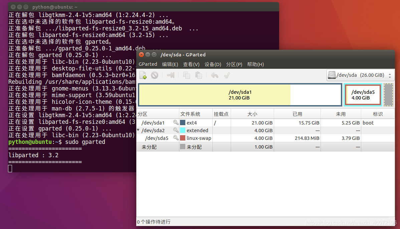Image resolution: width=400 pixels, height=229 pixels.
Task: Select the /dev/sda2 partition row
Action: coord(265,130)
